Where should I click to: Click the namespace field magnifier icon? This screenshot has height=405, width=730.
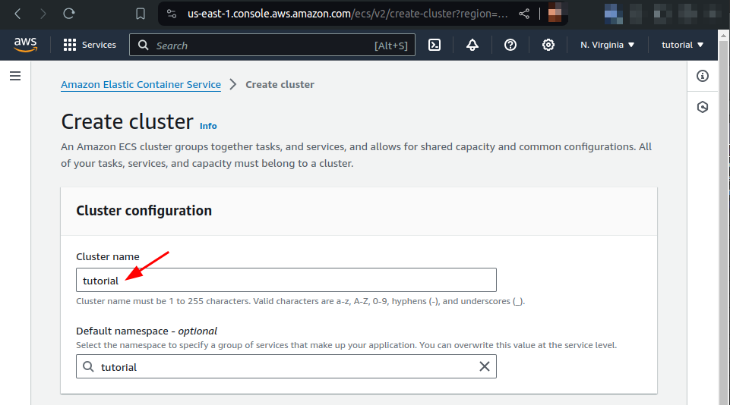(88, 366)
